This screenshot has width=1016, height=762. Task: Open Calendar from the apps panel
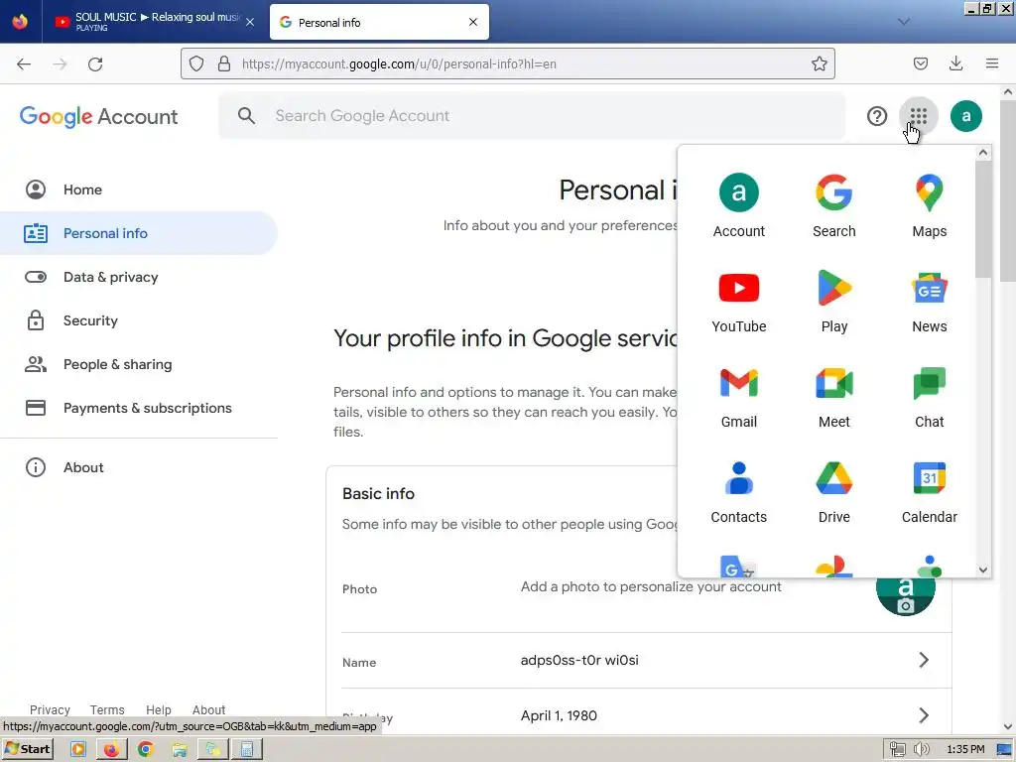click(x=929, y=492)
